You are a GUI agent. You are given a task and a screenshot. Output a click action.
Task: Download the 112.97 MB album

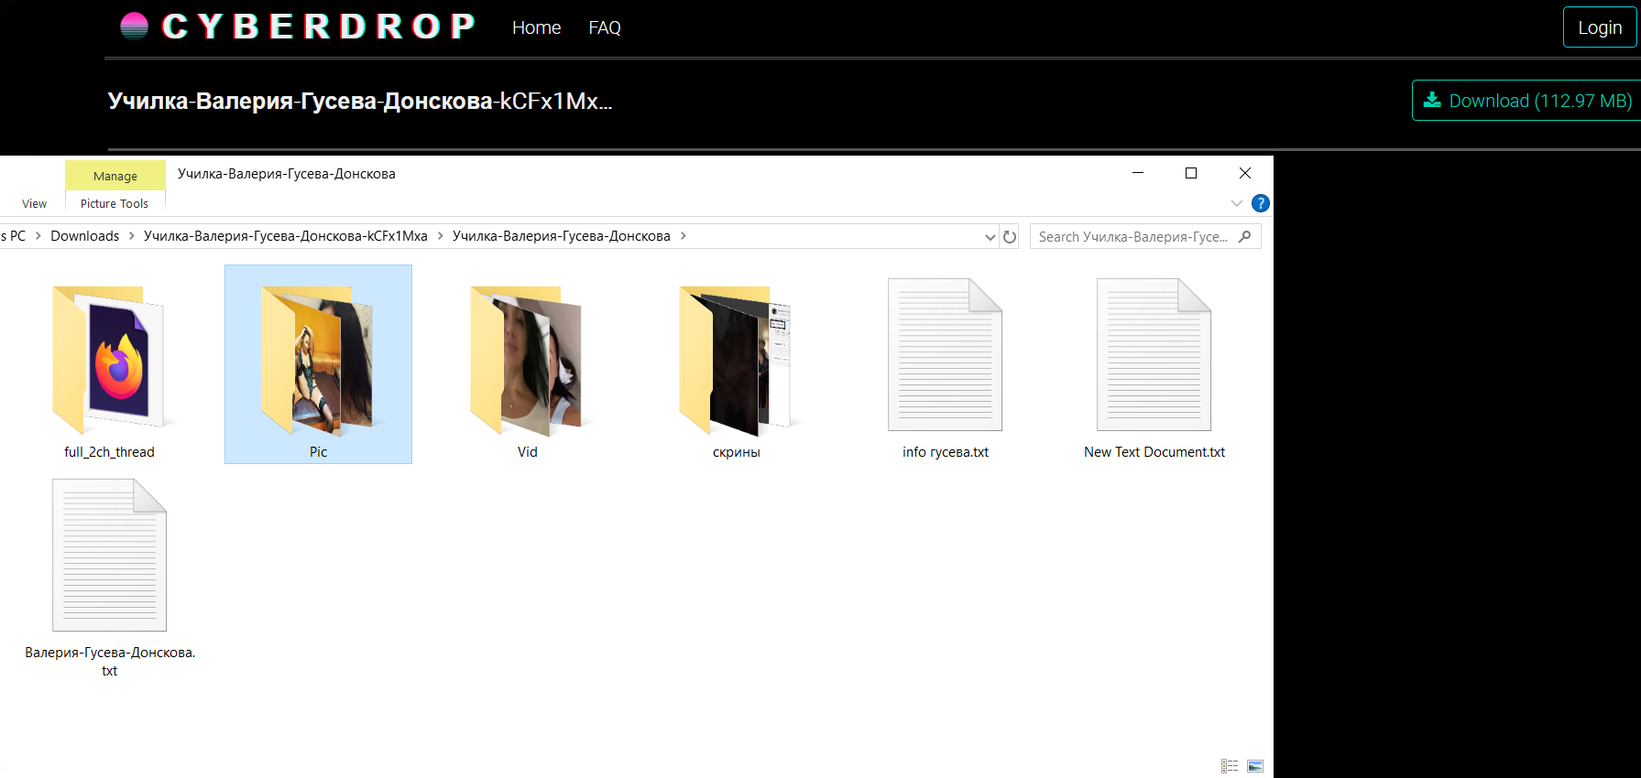click(1527, 101)
